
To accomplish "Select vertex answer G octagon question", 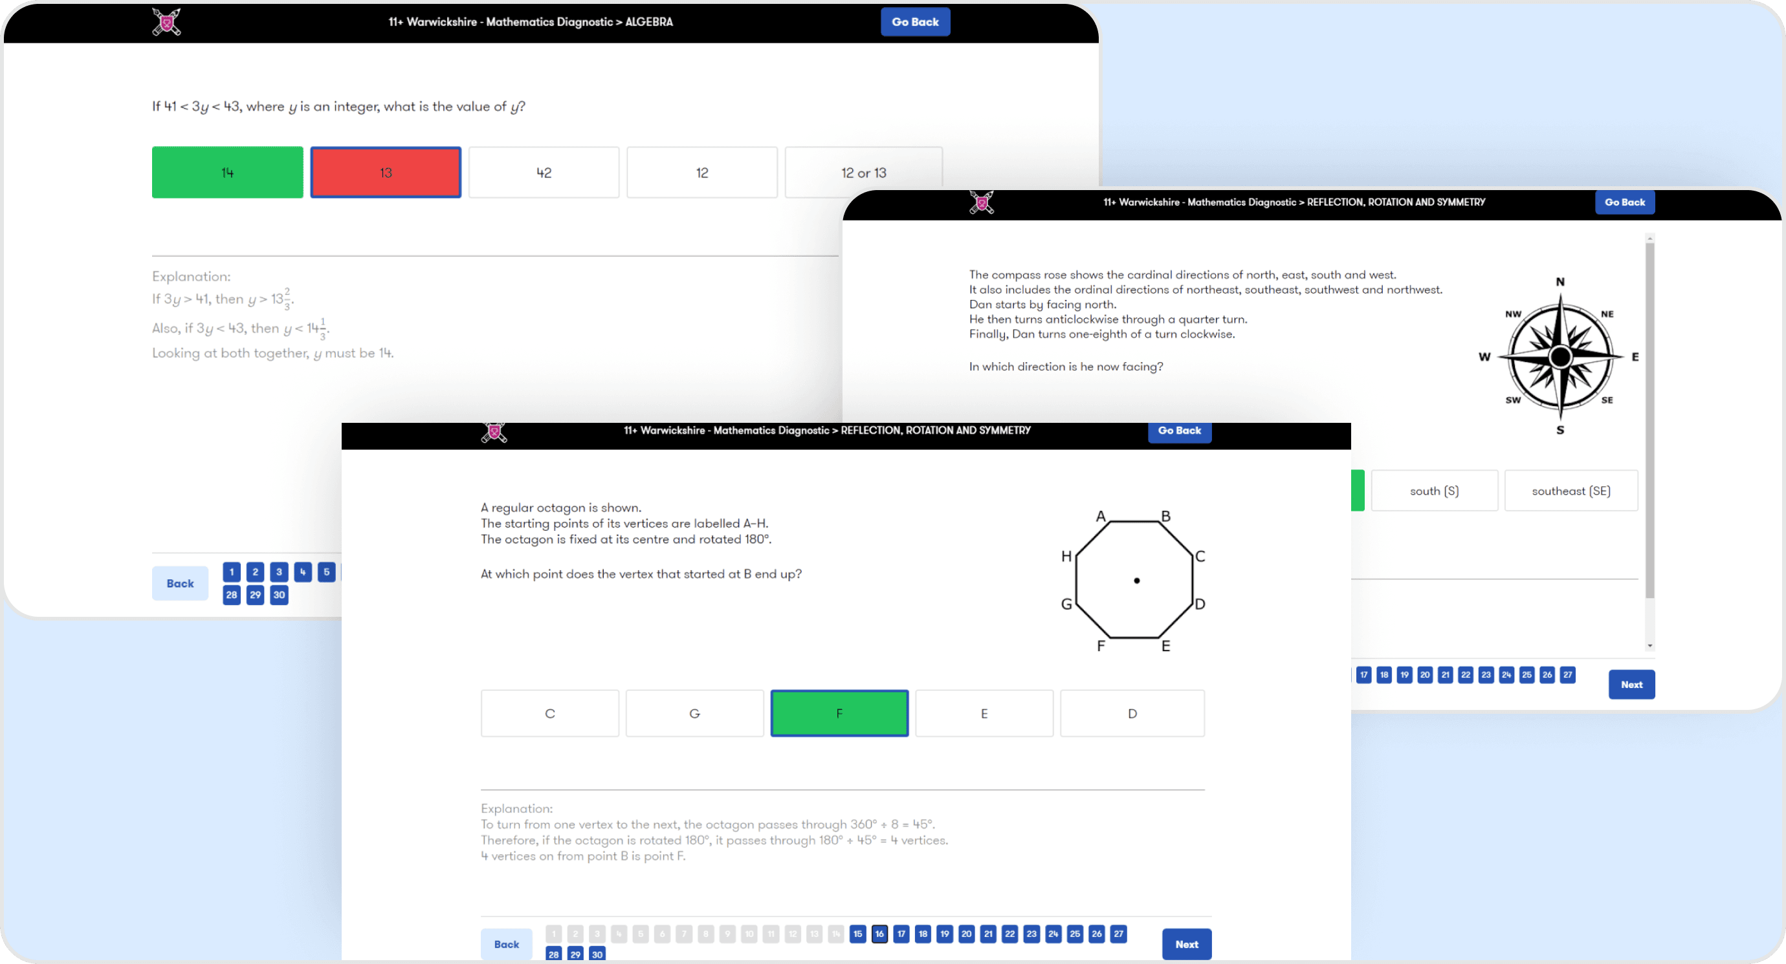I will pyautogui.click(x=694, y=712).
